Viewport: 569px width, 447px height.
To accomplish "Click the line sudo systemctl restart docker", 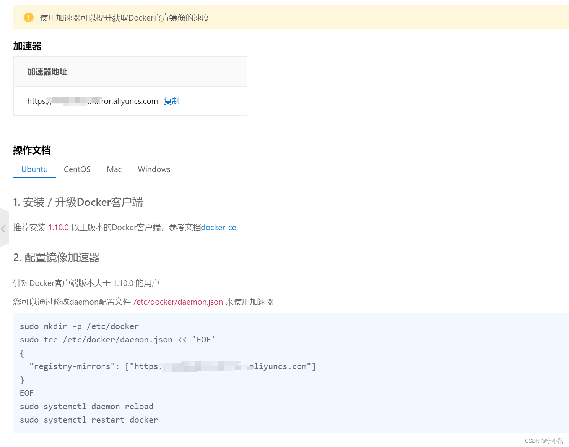I will pos(89,420).
